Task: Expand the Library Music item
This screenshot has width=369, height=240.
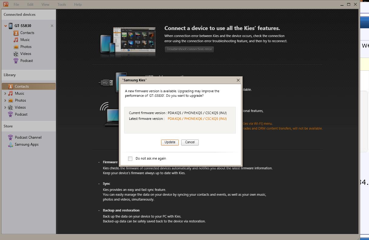Action: coord(5,93)
